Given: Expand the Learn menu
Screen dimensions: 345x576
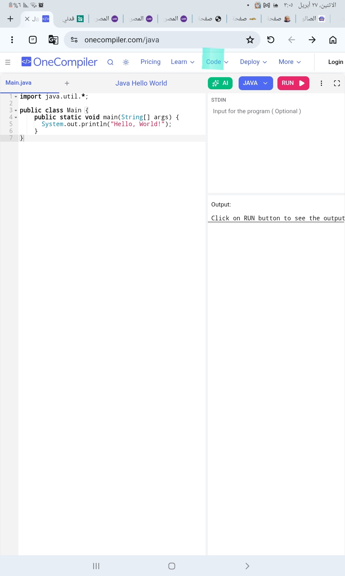Looking at the screenshot, I should pyautogui.click(x=183, y=62).
